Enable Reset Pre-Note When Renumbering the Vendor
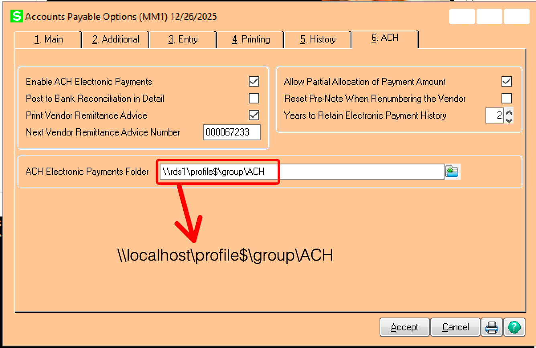536x348 pixels. (507, 99)
